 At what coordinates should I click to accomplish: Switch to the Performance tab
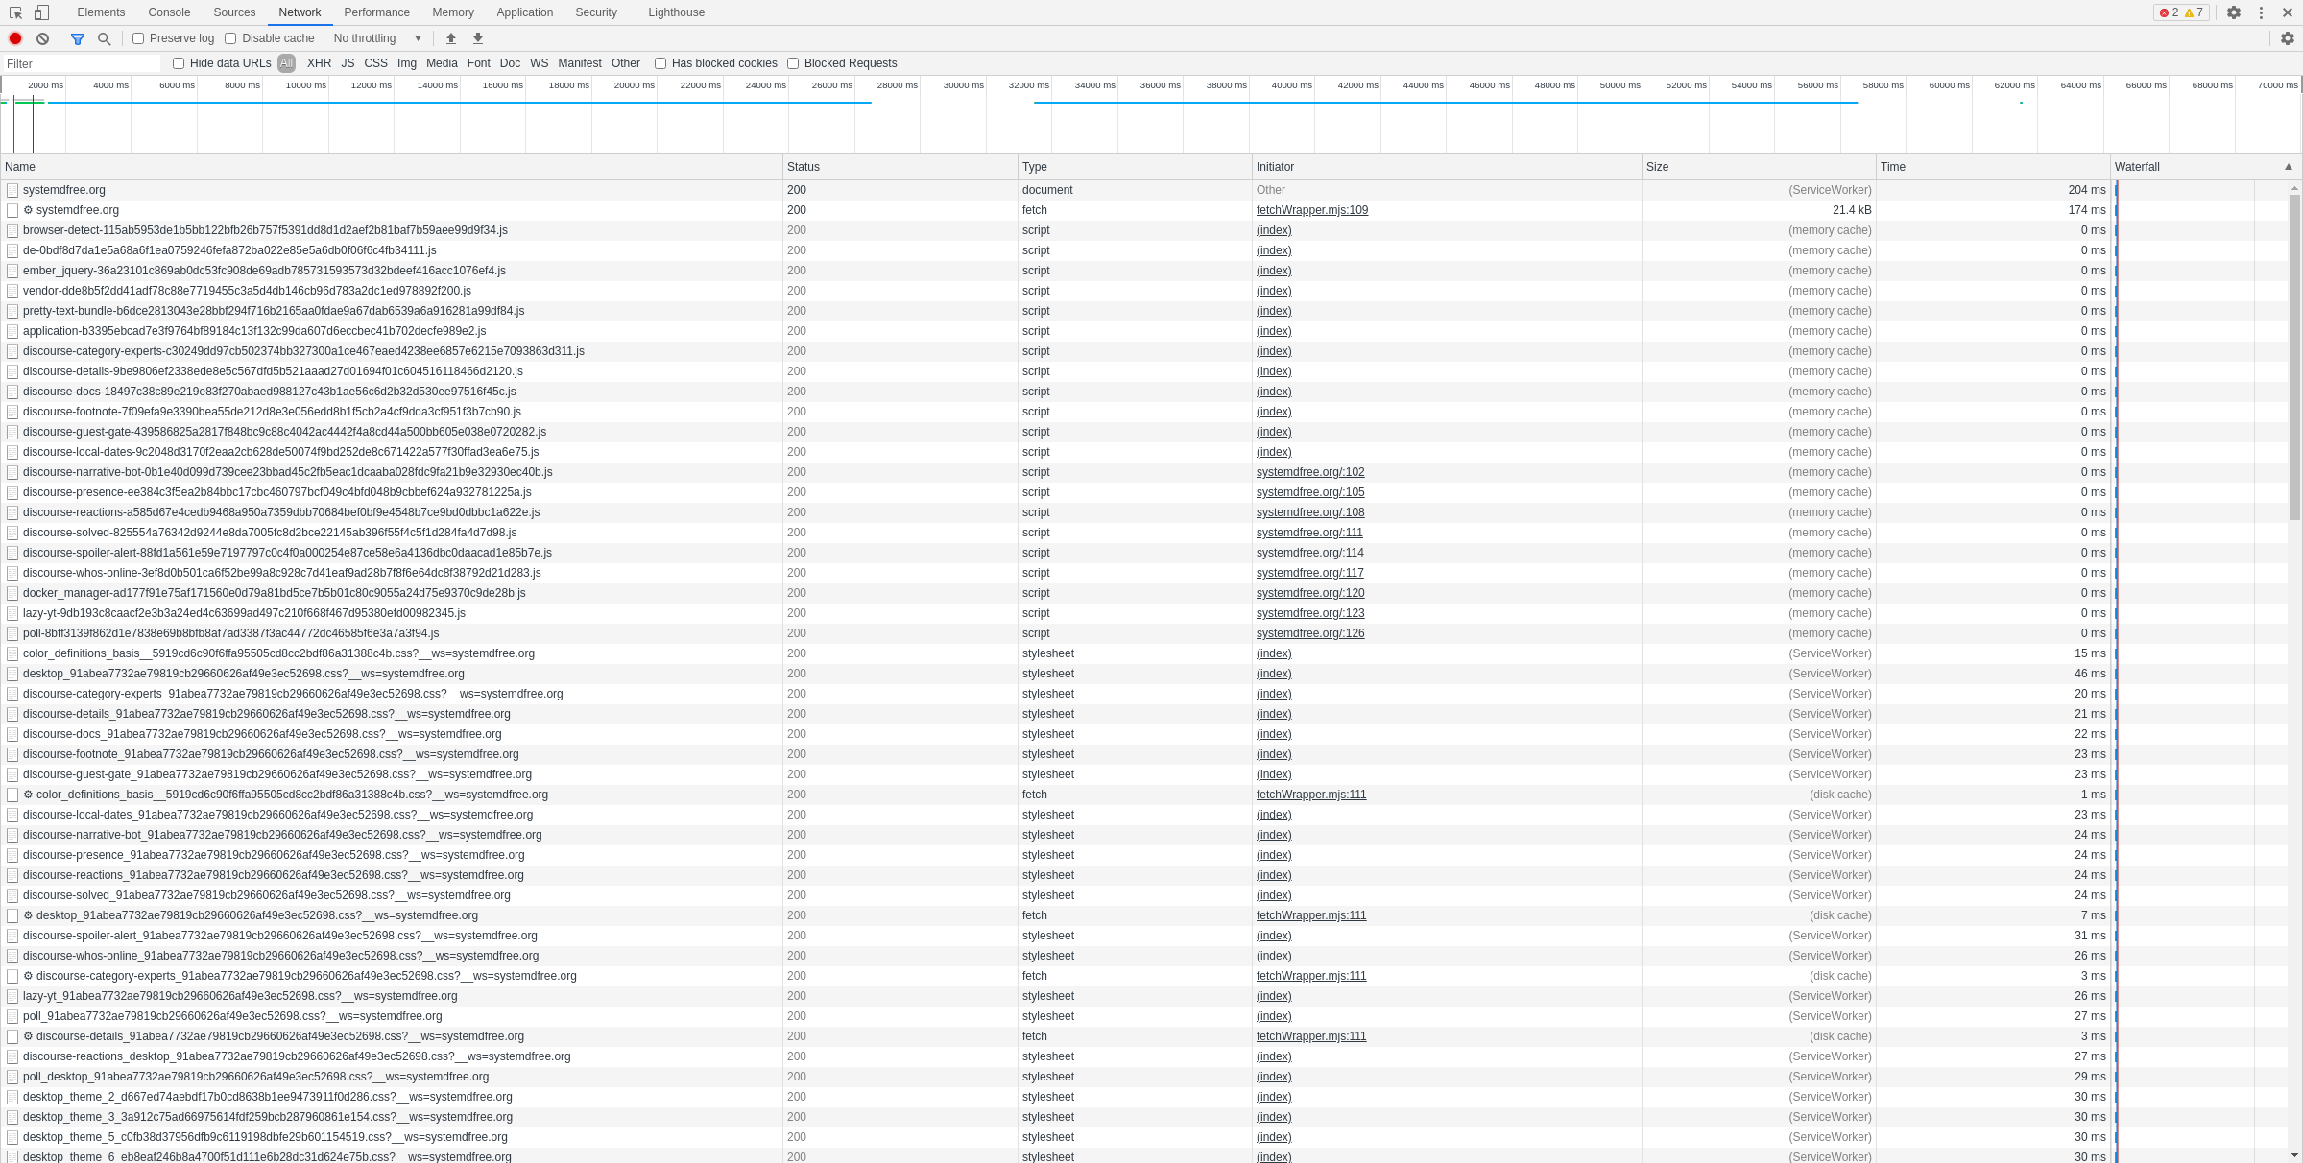pyautogui.click(x=375, y=12)
